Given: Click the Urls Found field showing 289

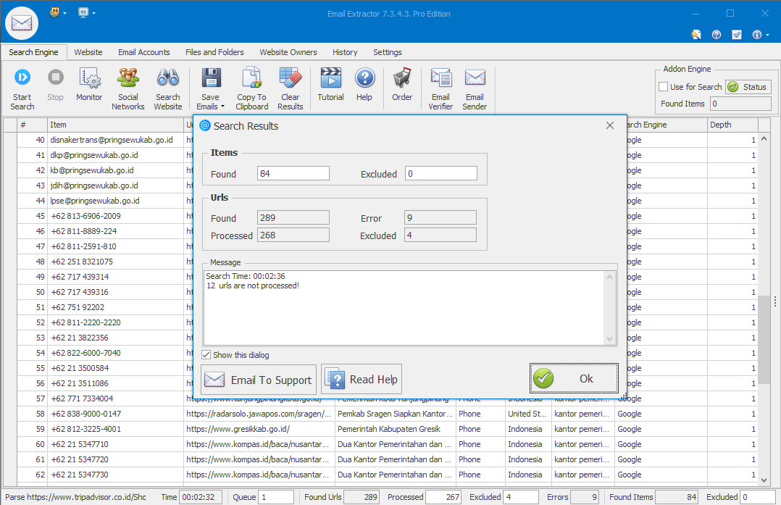Looking at the screenshot, I should point(293,217).
